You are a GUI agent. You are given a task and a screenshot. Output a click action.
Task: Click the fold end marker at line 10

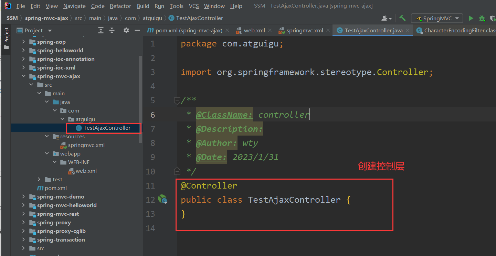click(177, 171)
